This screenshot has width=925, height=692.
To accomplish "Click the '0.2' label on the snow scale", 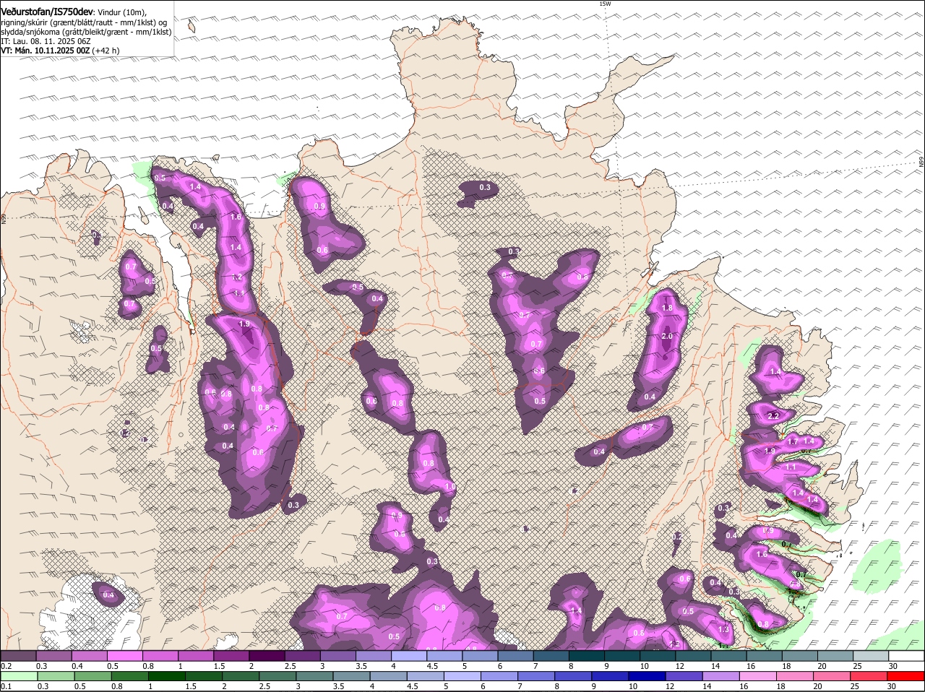I will (6, 666).
